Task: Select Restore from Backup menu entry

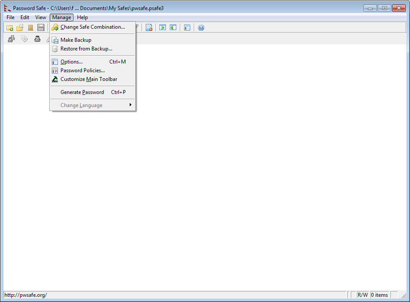Action: (86, 49)
